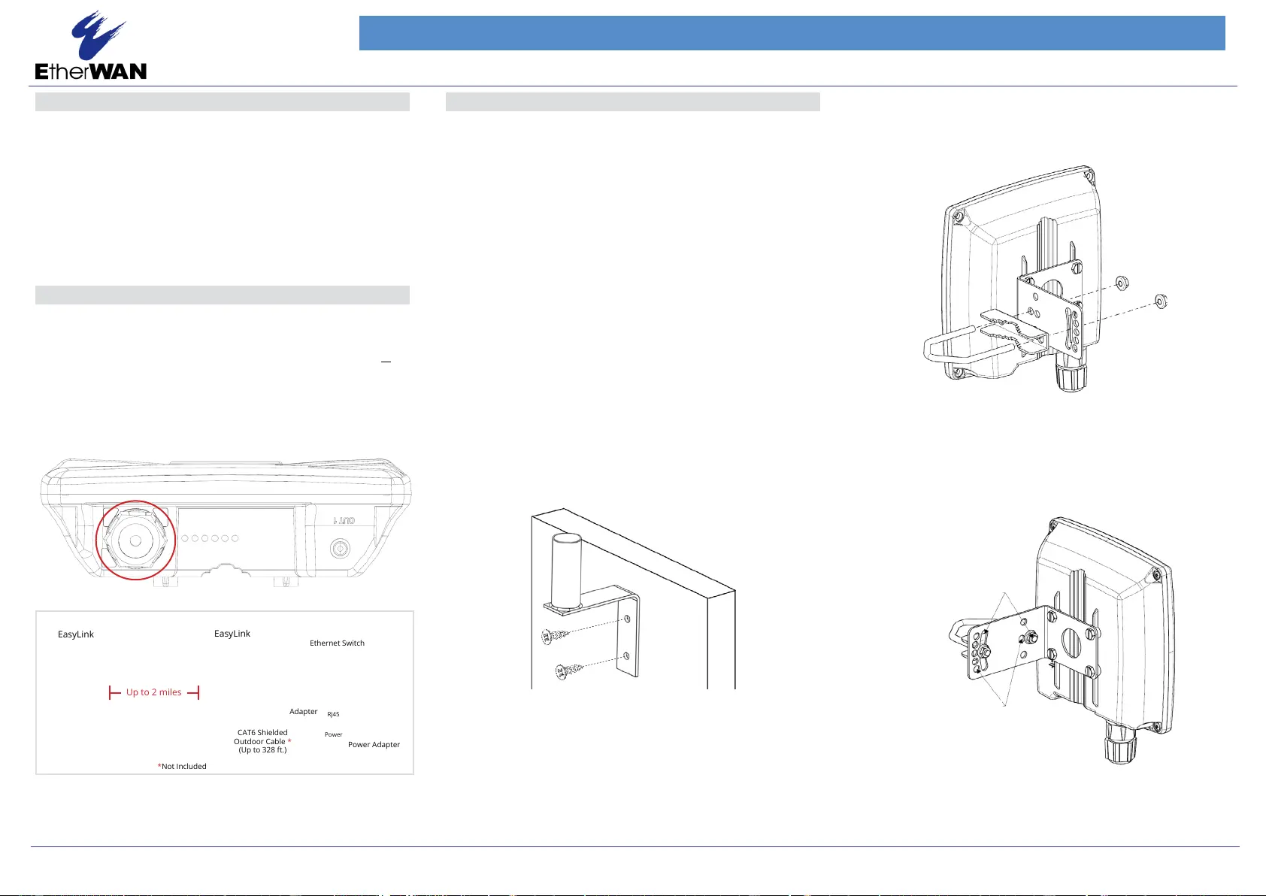This screenshot has width=1266, height=896.
Task: Click the left 'EasyLink' label
Action: click(76, 634)
